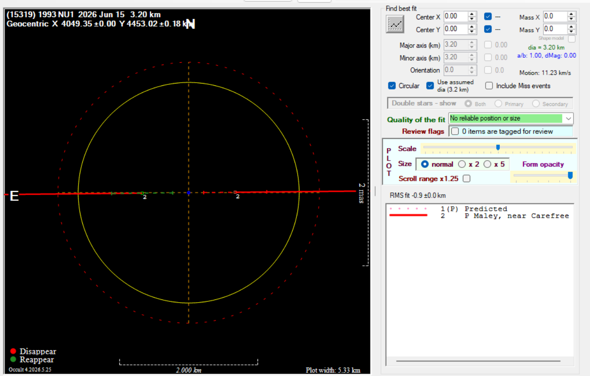Screen dimensions: 590x376
Task: Click the Major axis (km) field
Action: (x=455, y=45)
